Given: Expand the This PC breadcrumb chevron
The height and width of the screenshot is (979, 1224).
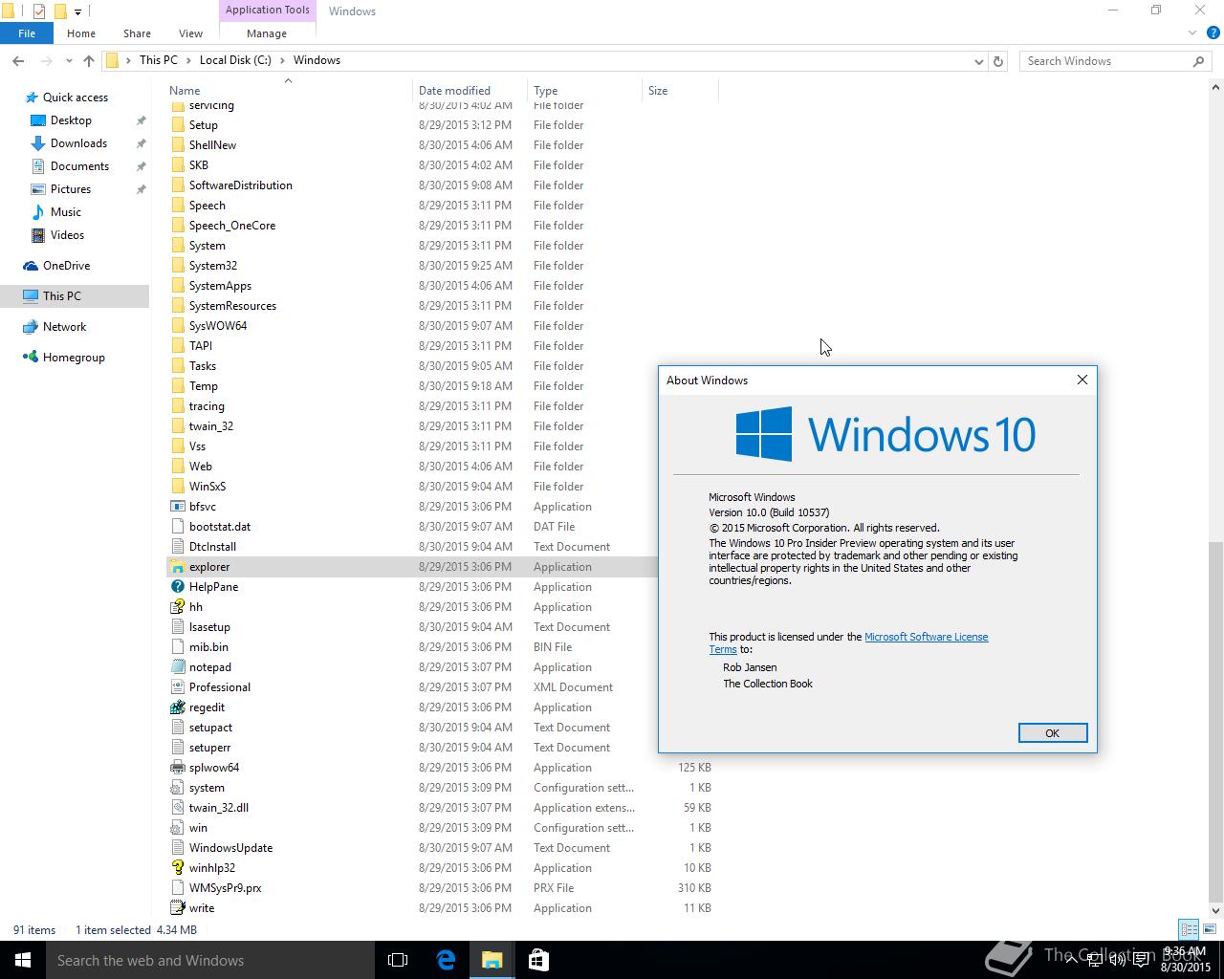Looking at the screenshot, I should tap(186, 60).
